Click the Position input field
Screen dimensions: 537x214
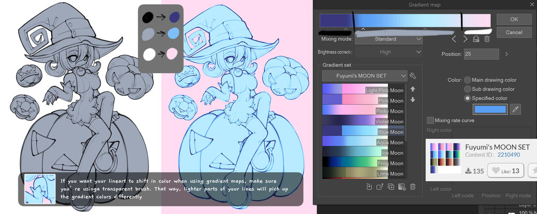tap(480, 54)
